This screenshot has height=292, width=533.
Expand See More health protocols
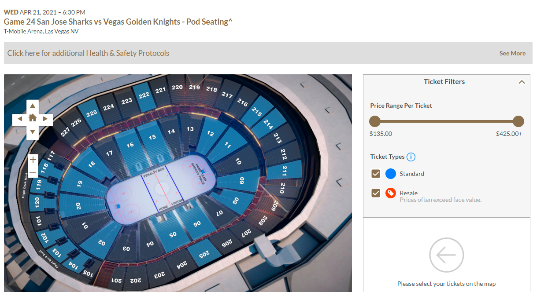click(512, 53)
